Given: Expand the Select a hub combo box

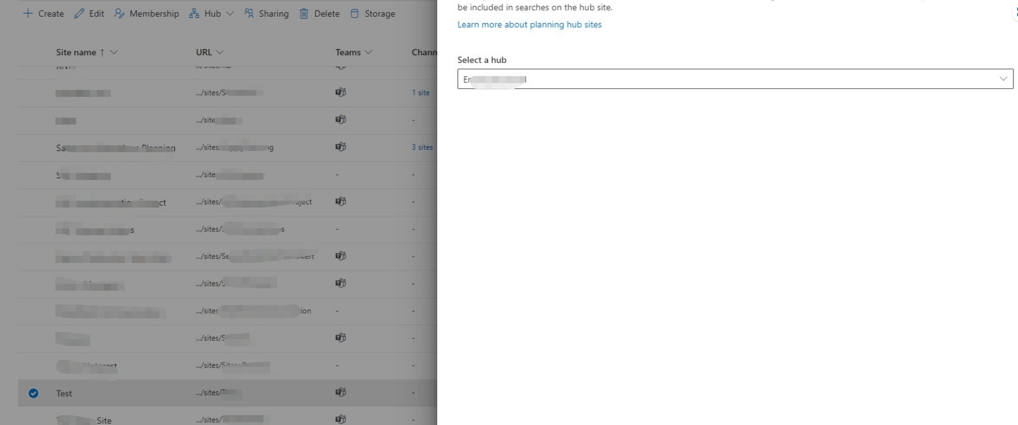Looking at the screenshot, I should (x=735, y=79).
